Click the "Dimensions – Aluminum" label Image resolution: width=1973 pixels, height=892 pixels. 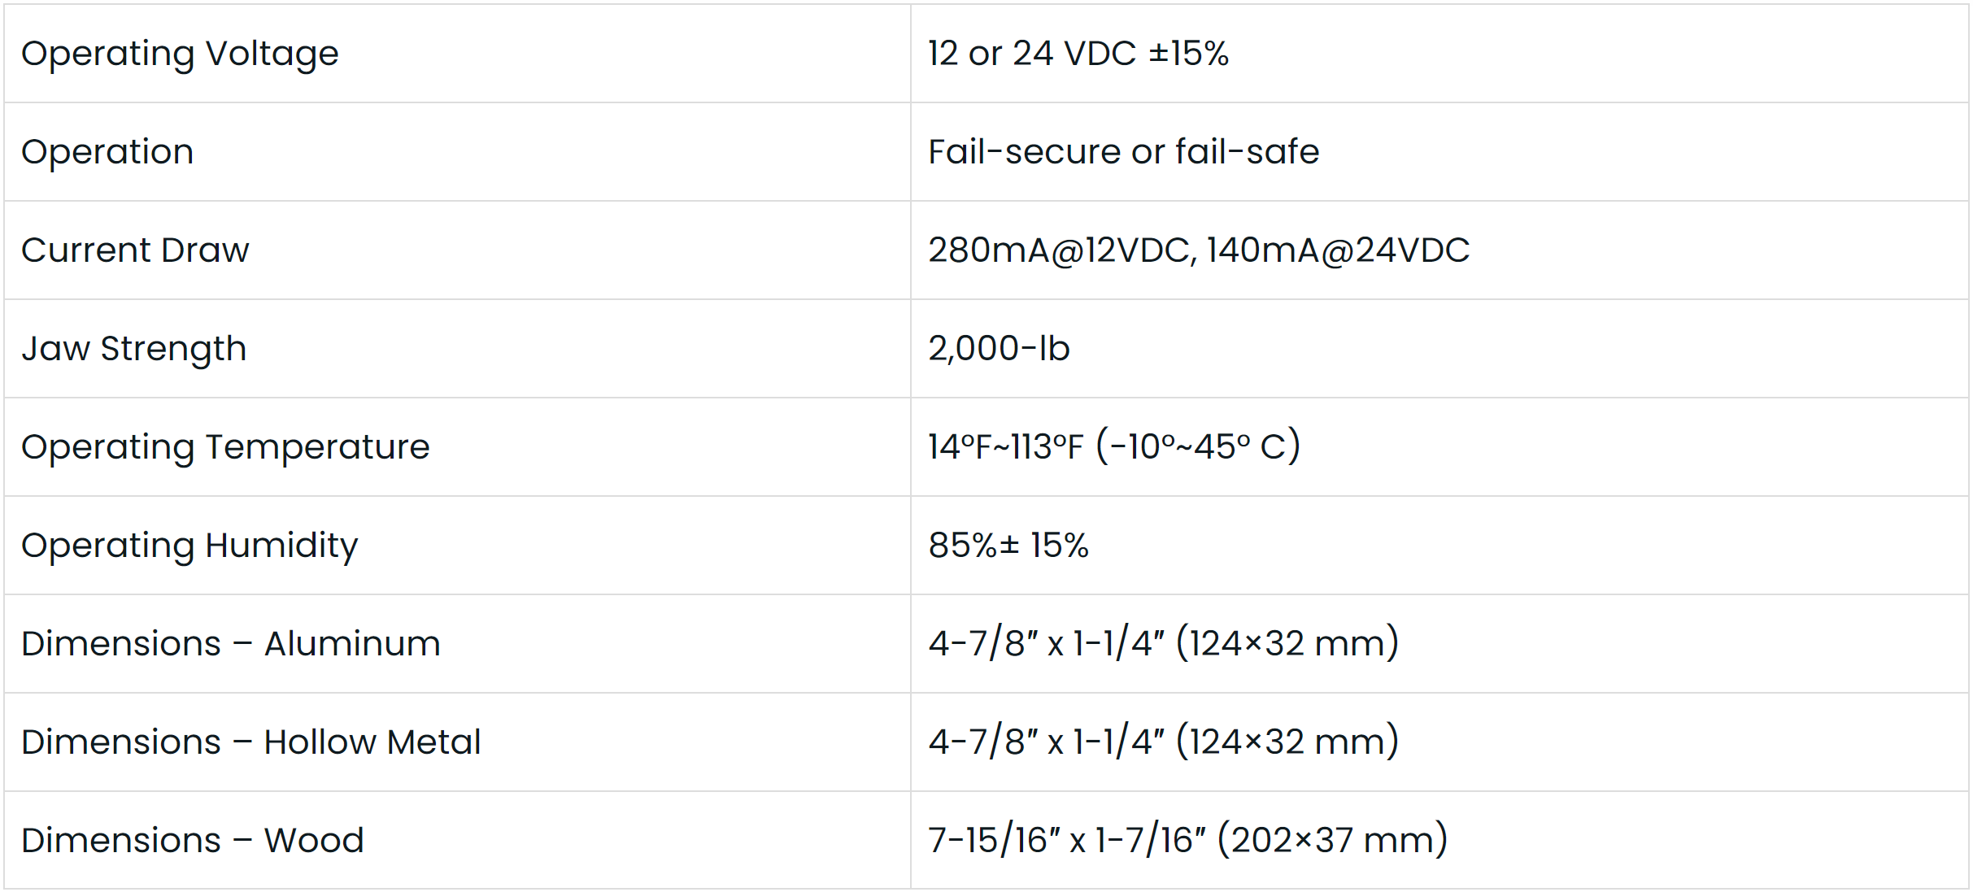click(x=231, y=644)
